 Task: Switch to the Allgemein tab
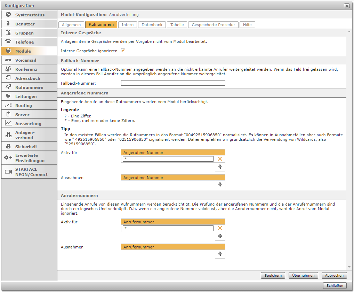coord(71,25)
